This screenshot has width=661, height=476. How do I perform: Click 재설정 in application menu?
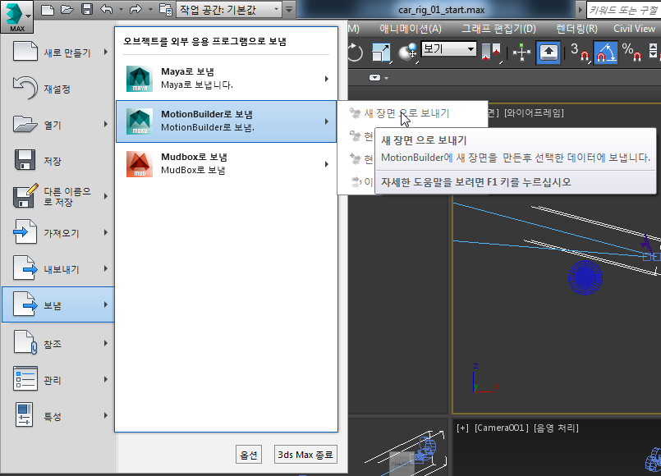[58, 88]
